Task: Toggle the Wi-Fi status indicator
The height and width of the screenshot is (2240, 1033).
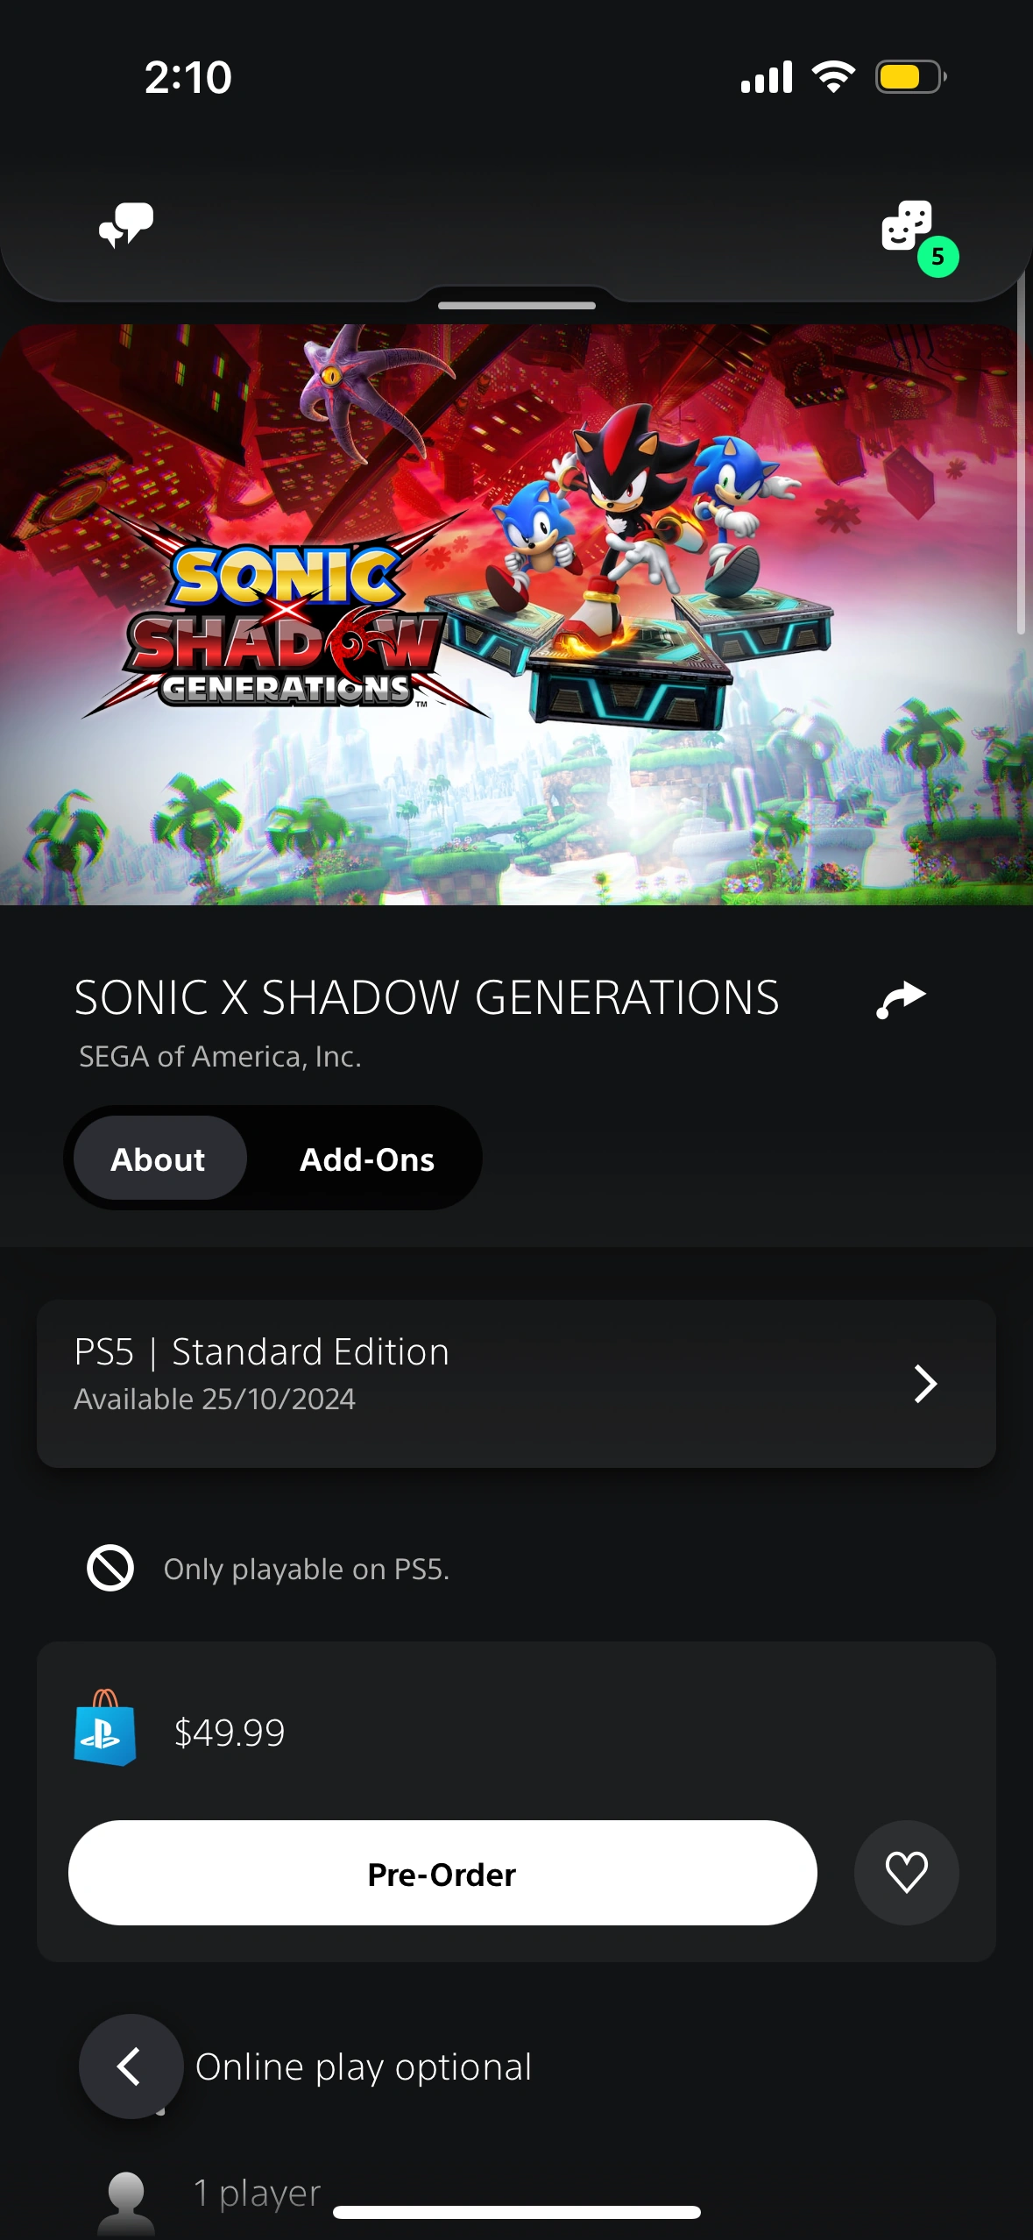Action: [x=834, y=77]
